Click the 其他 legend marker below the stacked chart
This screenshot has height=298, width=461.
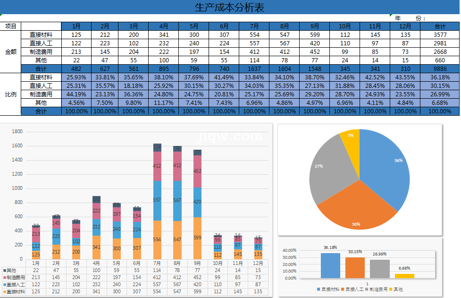coord(5,270)
